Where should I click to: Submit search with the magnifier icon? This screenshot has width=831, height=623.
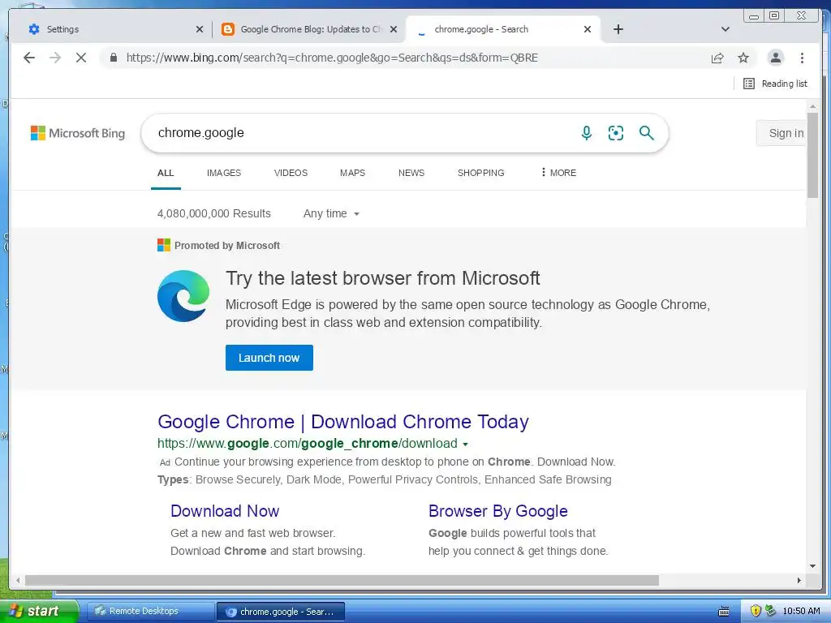point(646,133)
